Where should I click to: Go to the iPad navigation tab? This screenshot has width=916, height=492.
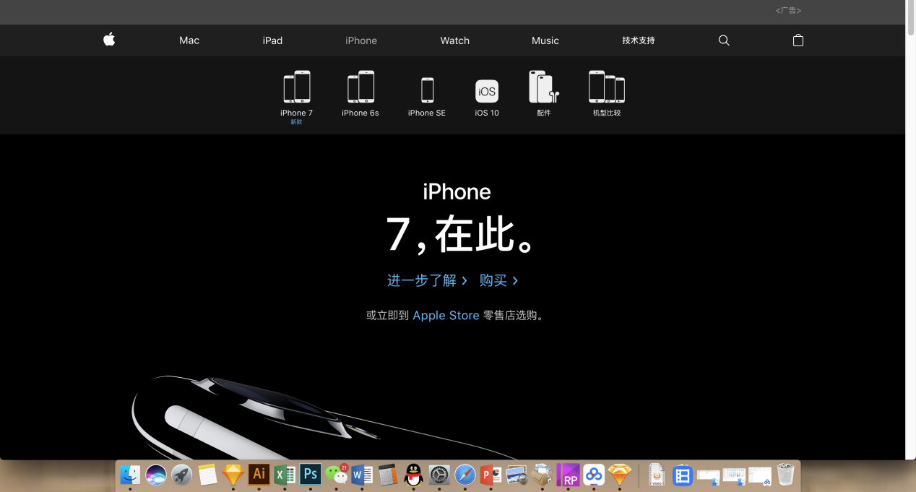[x=272, y=40]
